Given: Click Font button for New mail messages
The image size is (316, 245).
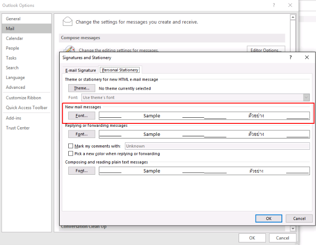Looking at the screenshot, I should [81, 116].
